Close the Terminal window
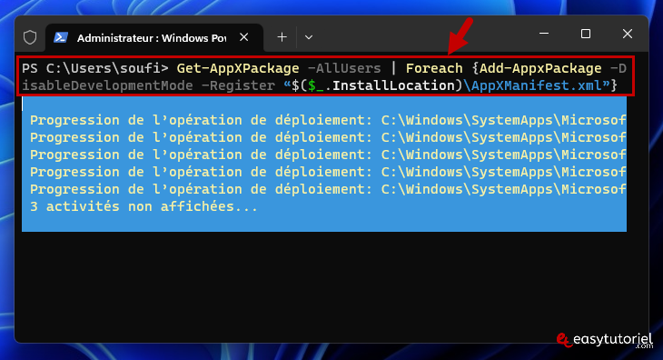This screenshot has width=663, height=360. point(628,34)
